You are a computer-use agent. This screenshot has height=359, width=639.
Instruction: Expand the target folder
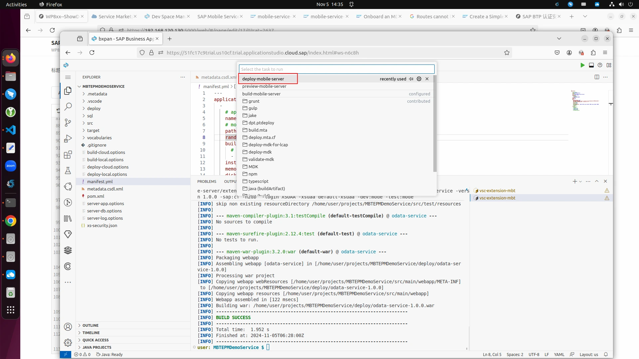[133, 130]
